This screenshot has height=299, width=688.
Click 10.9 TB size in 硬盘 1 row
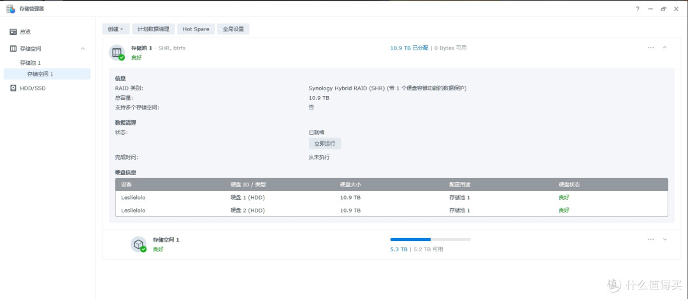[350, 198]
